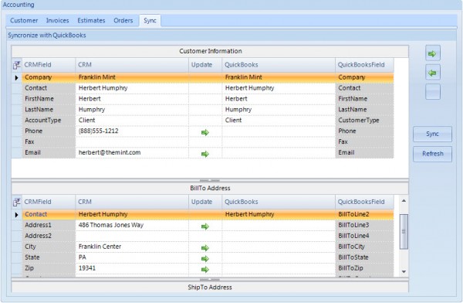The width and height of the screenshot is (463, 303).
Task: Click the 'BillToLine3' field cell
Action: coord(364,225)
